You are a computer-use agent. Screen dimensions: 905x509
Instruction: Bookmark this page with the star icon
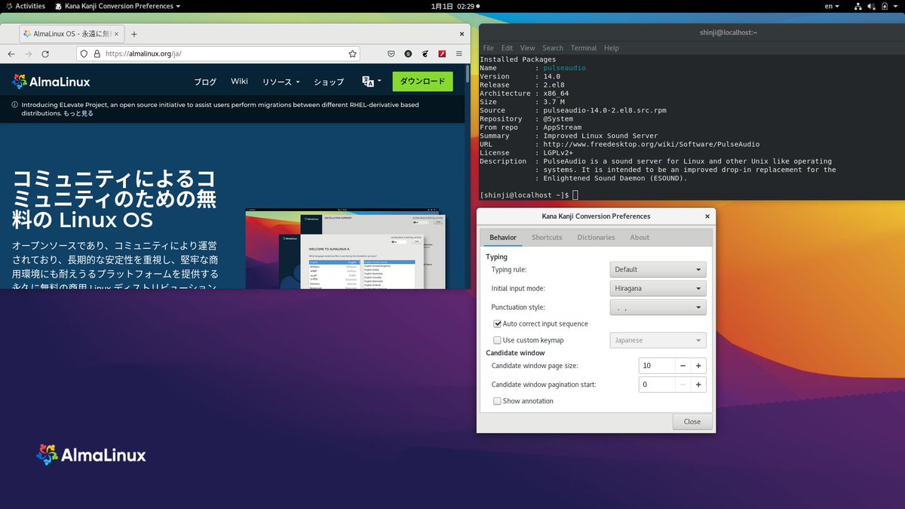pyautogui.click(x=352, y=54)
